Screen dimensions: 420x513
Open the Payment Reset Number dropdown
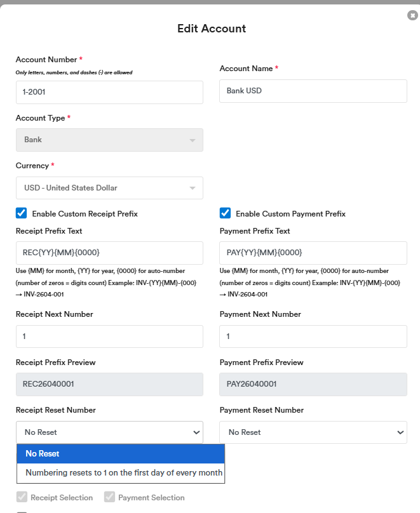tap(313, 432)
